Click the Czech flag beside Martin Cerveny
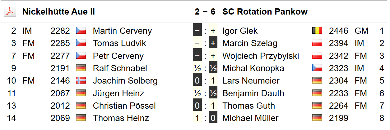 [x=81, y=31]
